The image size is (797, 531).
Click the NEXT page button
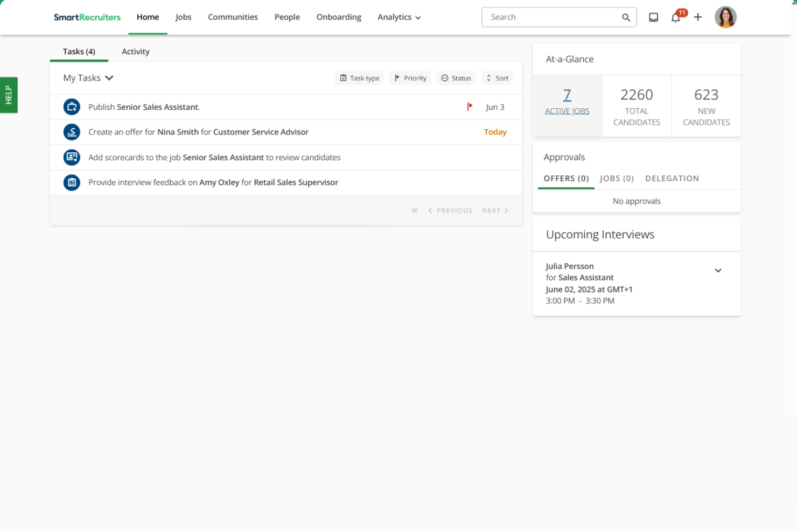495,210
